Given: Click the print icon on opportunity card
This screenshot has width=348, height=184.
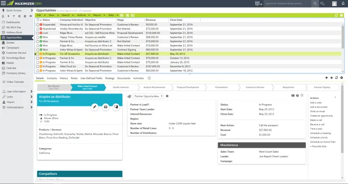Looking at the screenshot, I should [x=106, y=107].
